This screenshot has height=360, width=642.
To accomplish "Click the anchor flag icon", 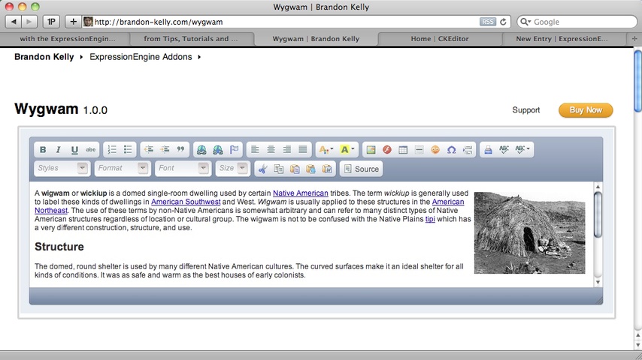I will coord(235,150).
